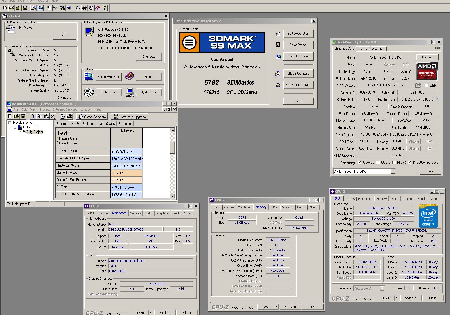
Task: Toggle the CUDA checkbox in GPU-Z
Action: pos(378,162)
